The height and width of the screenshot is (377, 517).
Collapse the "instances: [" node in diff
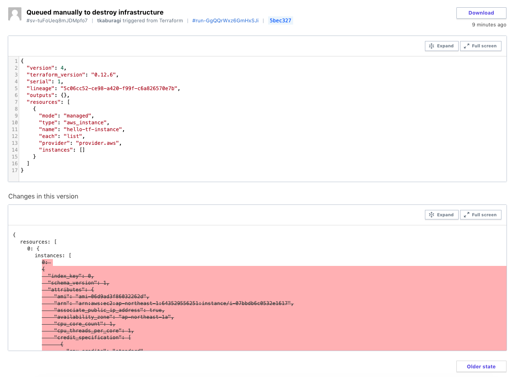[x=53, y=255]
